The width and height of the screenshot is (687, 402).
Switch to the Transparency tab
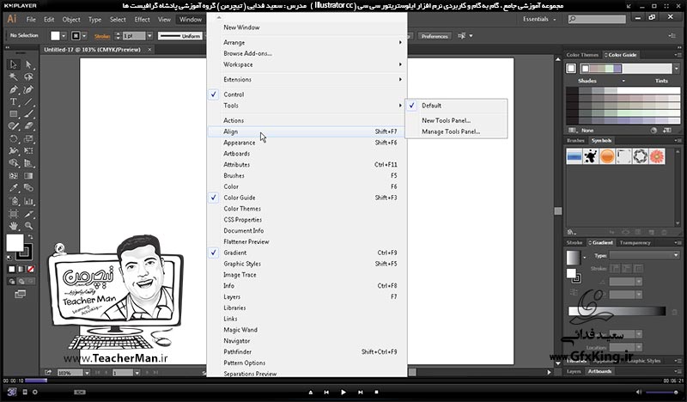pos(635,242)
